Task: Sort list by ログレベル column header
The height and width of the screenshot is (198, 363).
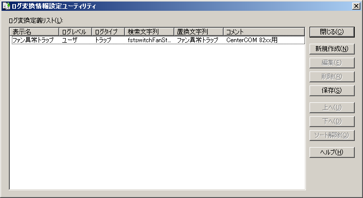Action: 75,32
